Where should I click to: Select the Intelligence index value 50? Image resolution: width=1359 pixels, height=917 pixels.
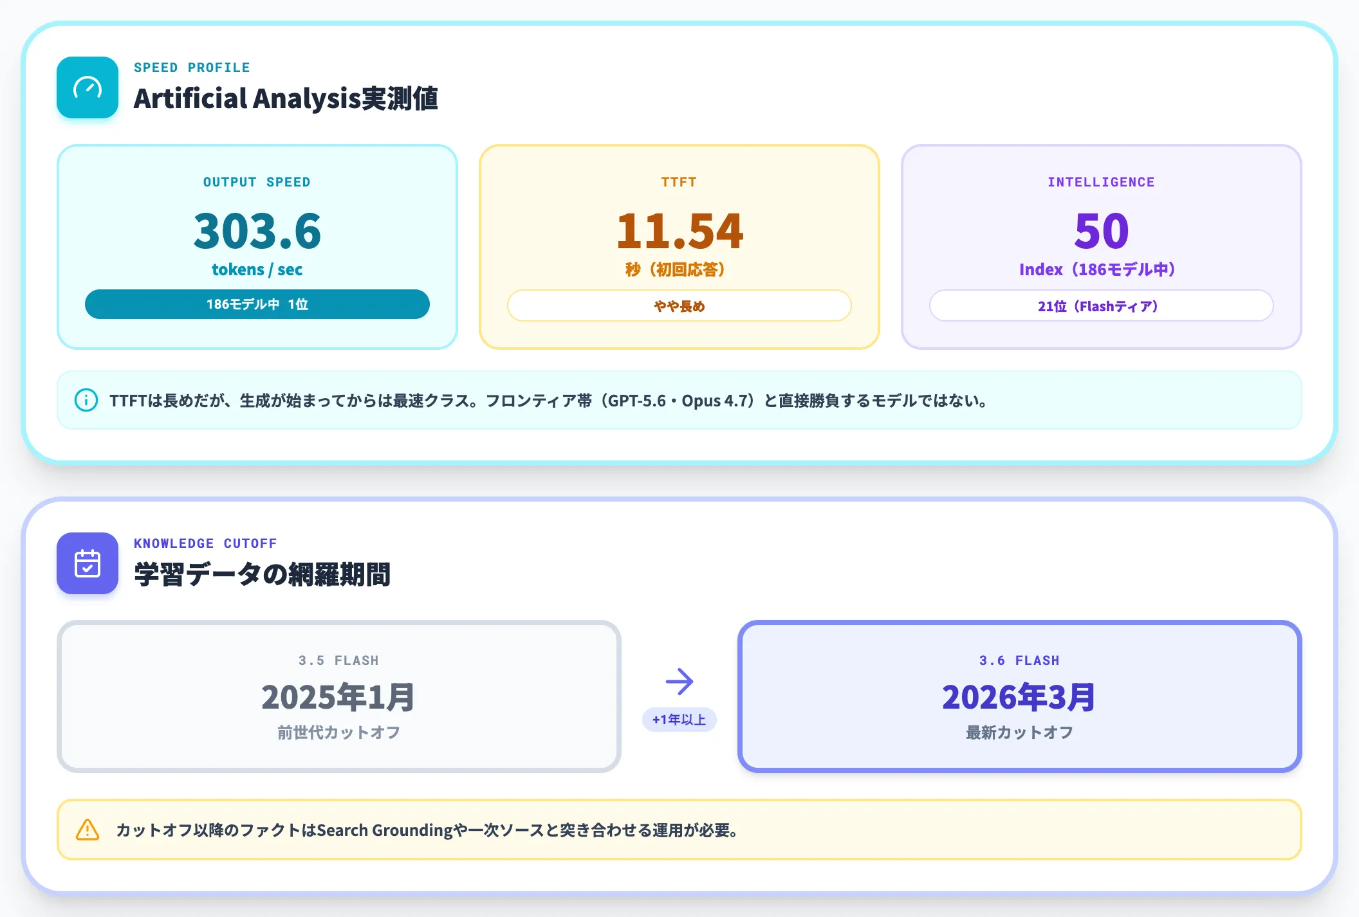[x=1101, y=231]
